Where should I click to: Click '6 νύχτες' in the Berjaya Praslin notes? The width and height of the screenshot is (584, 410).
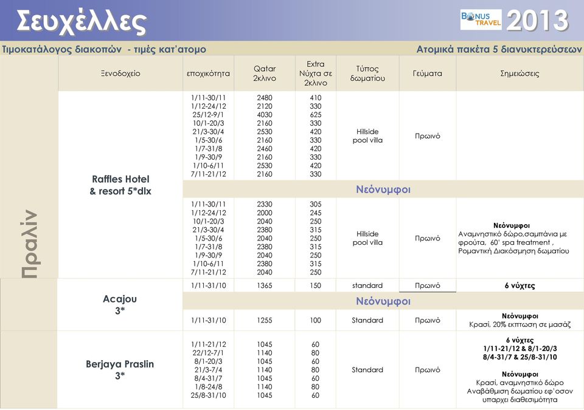coord(520,340)
